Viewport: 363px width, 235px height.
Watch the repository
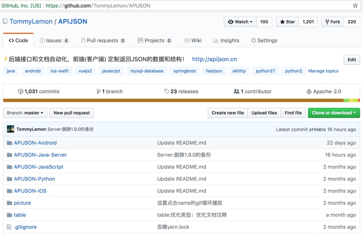pos(240,22)
